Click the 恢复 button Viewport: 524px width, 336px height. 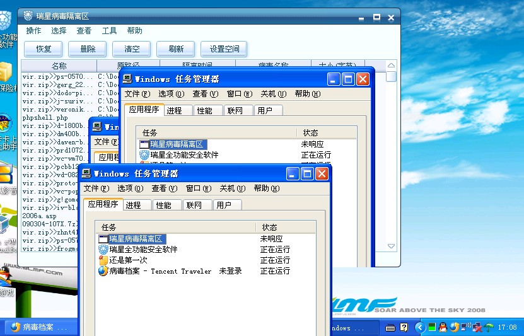pyautogui.click(x=44, y=49)
